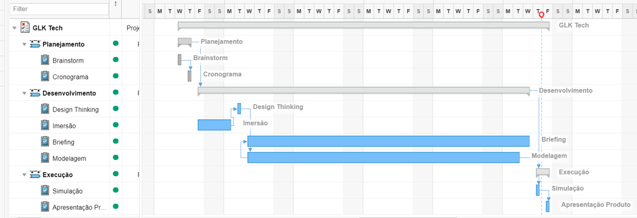The width and height of the screenshot is (637, 218).
Task: Click the Briefing gantt bar
Action: pyautogui.click(x=388, y=141)
